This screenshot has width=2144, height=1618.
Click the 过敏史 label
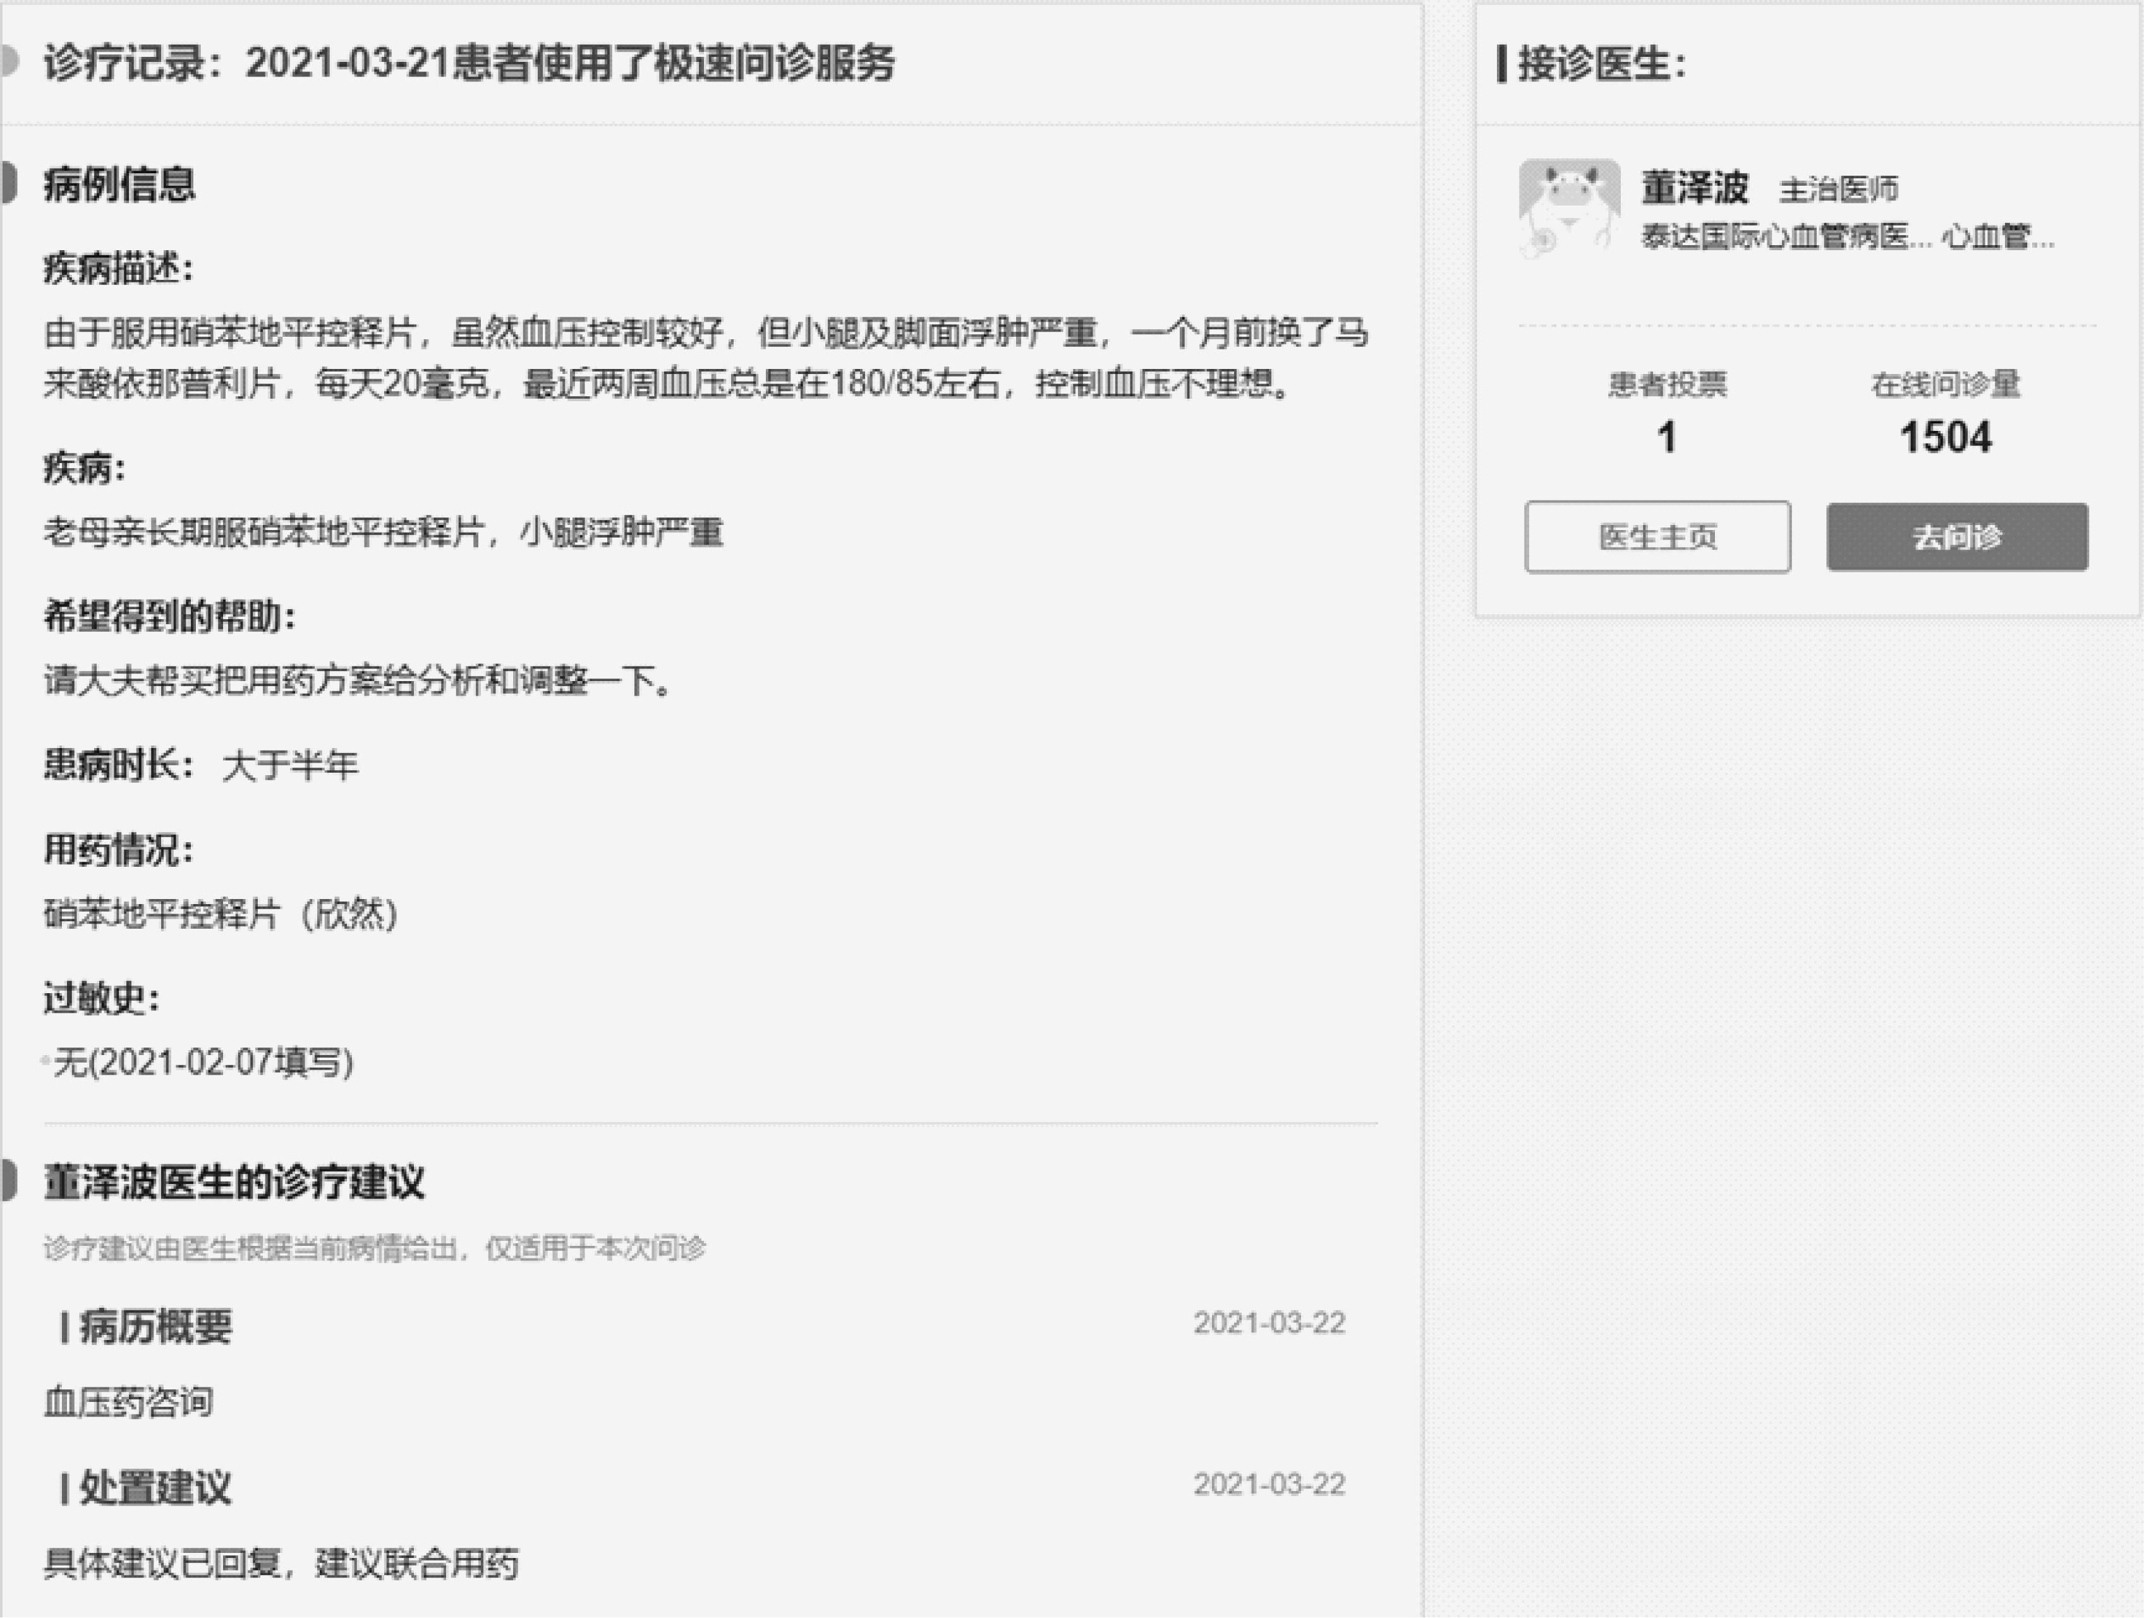102,998
